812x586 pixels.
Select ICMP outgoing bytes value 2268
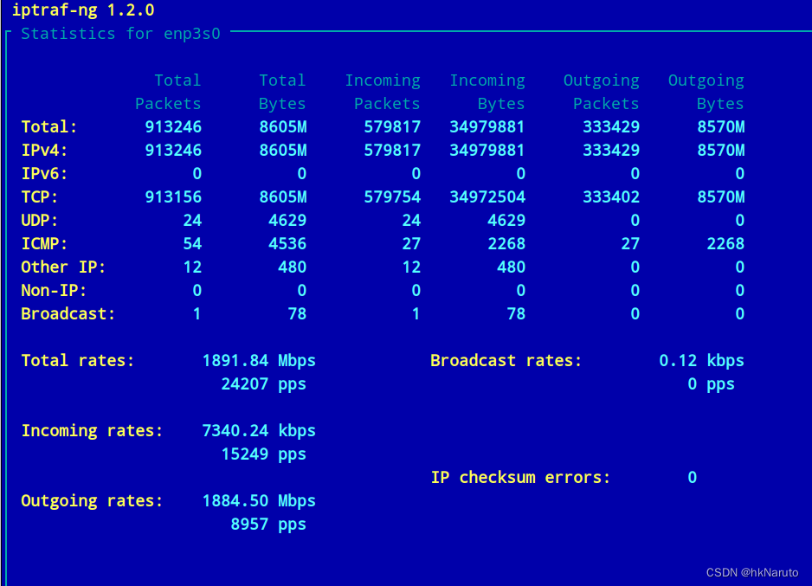click(725, 243)
